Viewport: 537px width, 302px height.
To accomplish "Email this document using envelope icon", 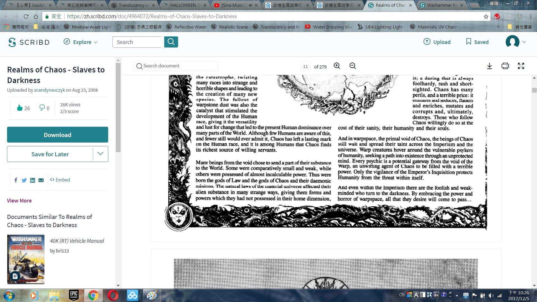I will pos(41,180).
